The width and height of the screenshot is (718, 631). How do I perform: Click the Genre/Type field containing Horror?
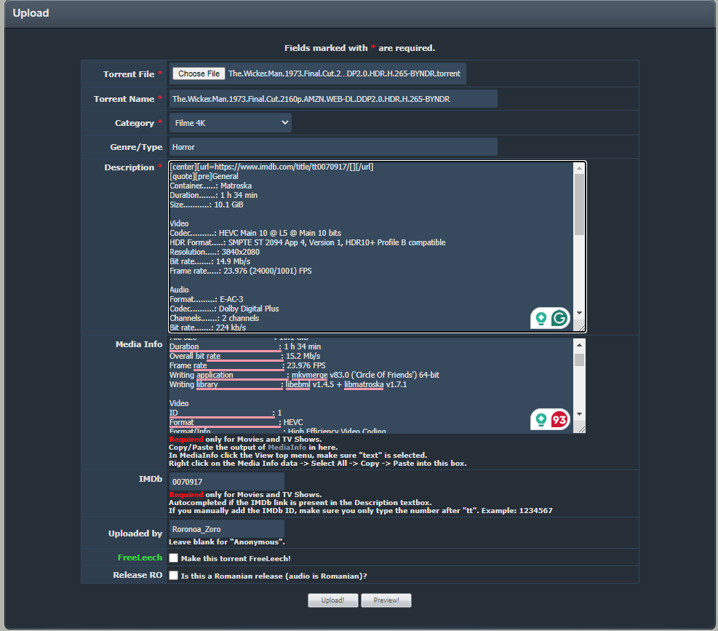pyautogui.click(x=333, y=147)
